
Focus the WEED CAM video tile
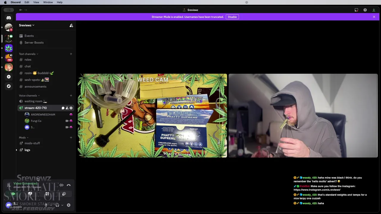point(152,116)
